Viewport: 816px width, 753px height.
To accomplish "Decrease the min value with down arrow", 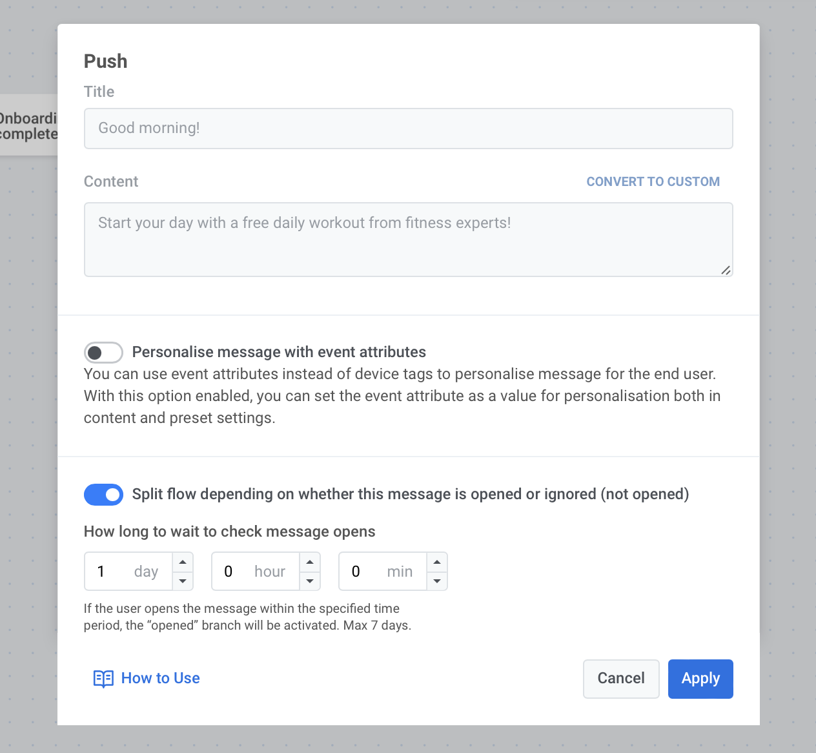I will [x=437, y=581].
